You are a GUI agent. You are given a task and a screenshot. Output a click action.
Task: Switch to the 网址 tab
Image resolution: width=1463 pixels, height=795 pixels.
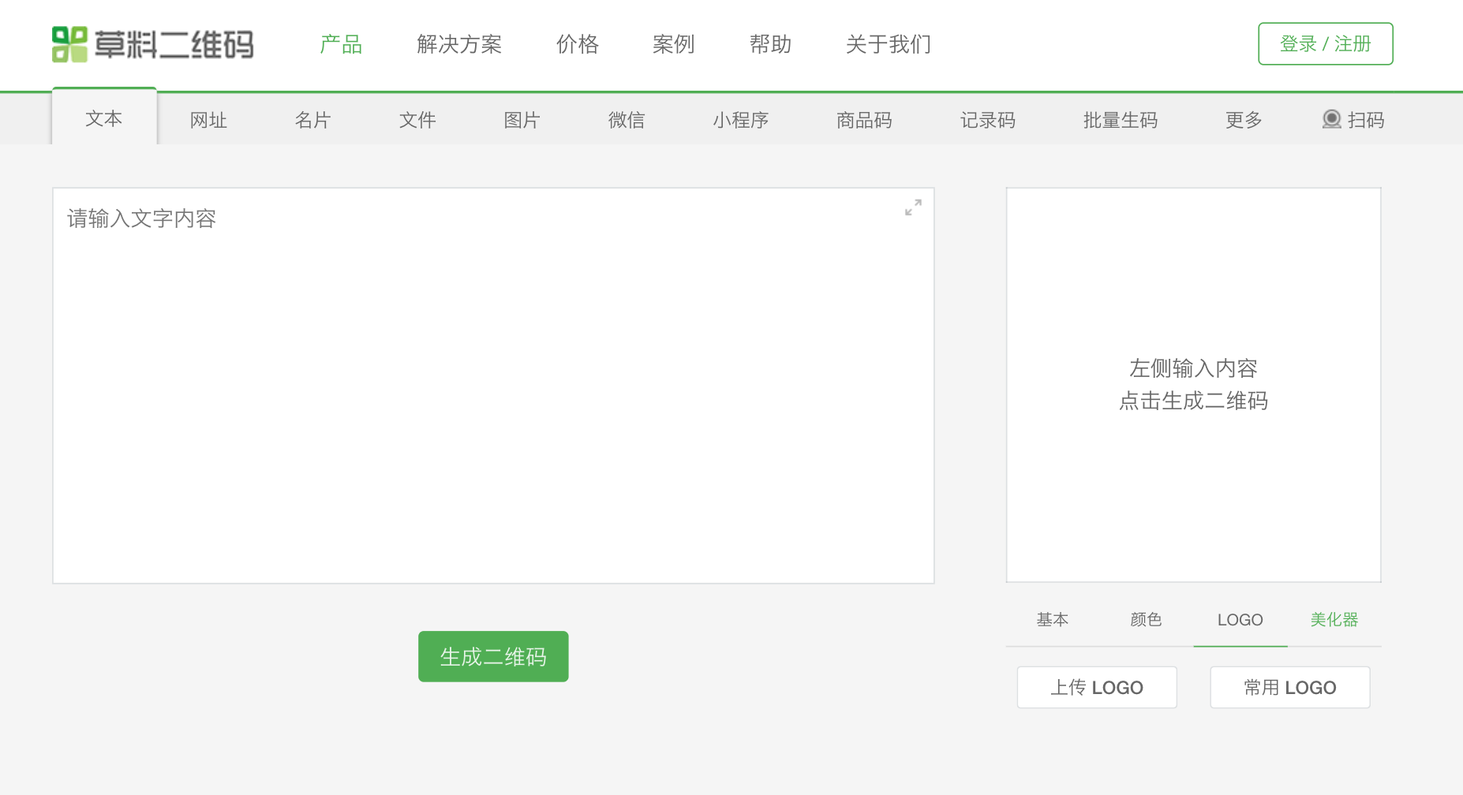click(x=208, y=120)
